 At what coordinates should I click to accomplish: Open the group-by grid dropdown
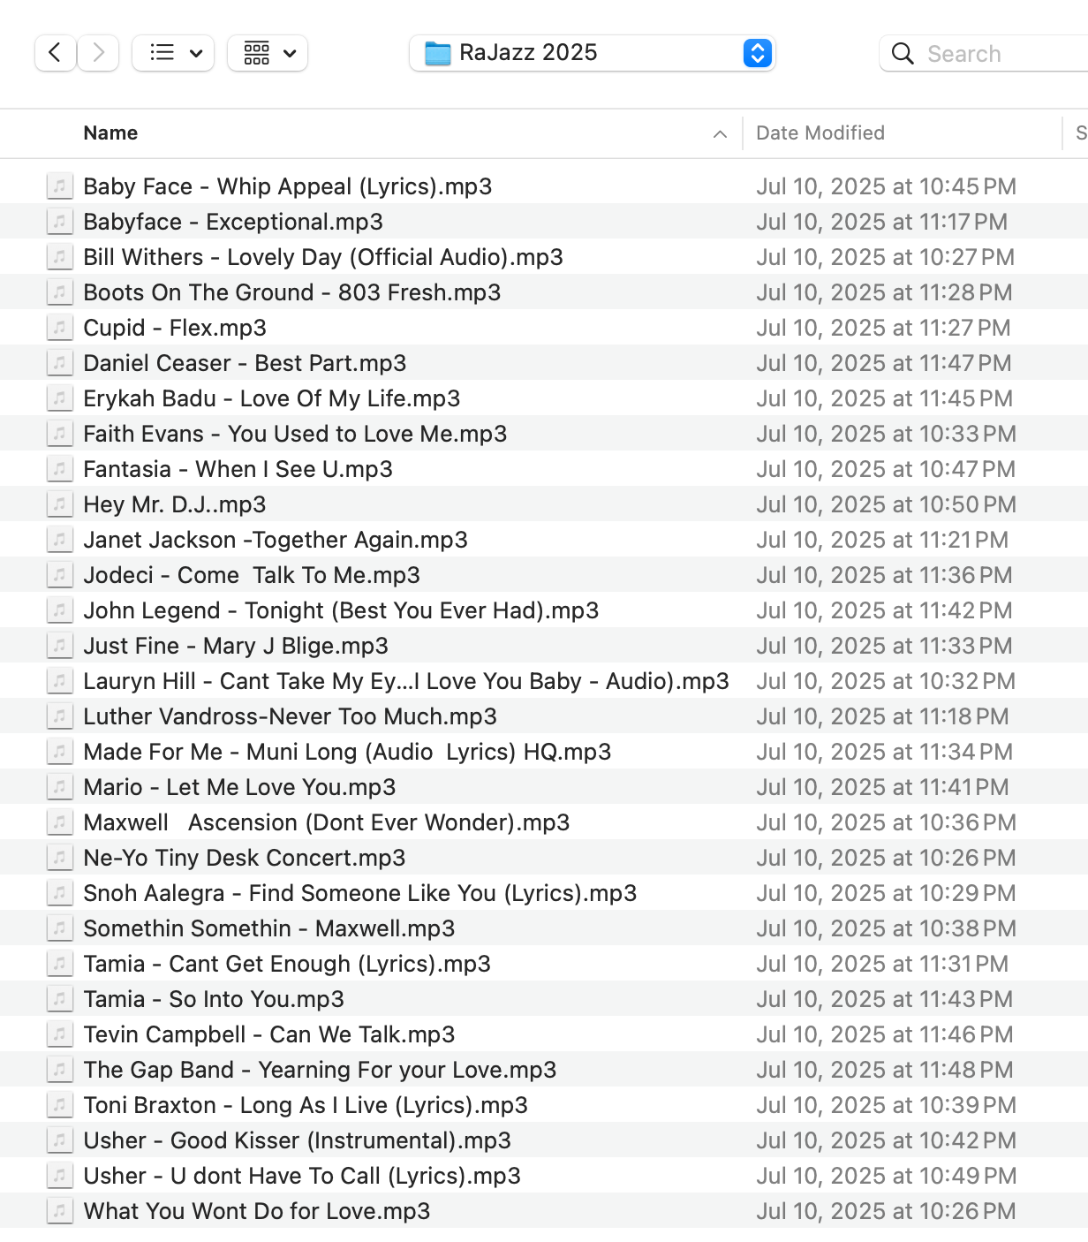(x=268, y=53)
